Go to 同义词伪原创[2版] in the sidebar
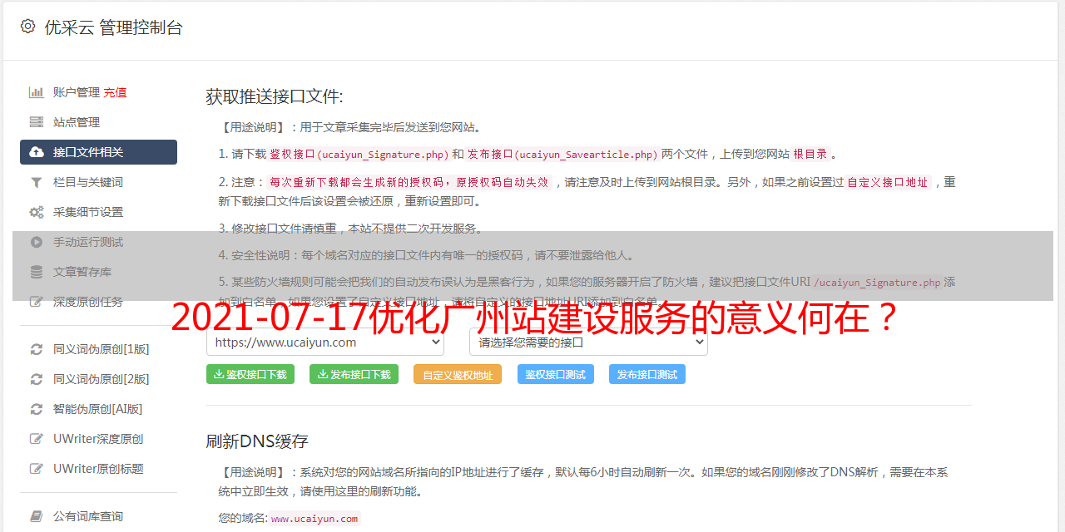The height and width of the screenshot is (532, 1065). 98,379
